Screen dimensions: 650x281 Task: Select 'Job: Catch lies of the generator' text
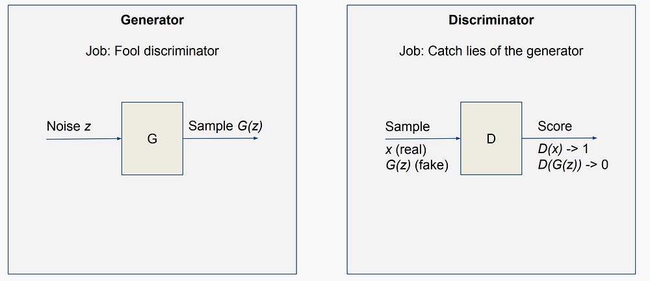pyautogui.click(x=491, y=51)
